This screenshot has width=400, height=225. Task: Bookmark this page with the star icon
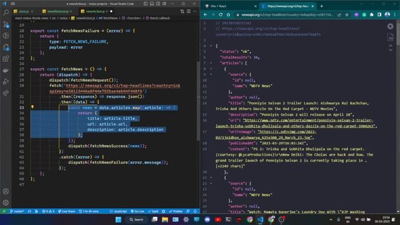tap(347, 15)
